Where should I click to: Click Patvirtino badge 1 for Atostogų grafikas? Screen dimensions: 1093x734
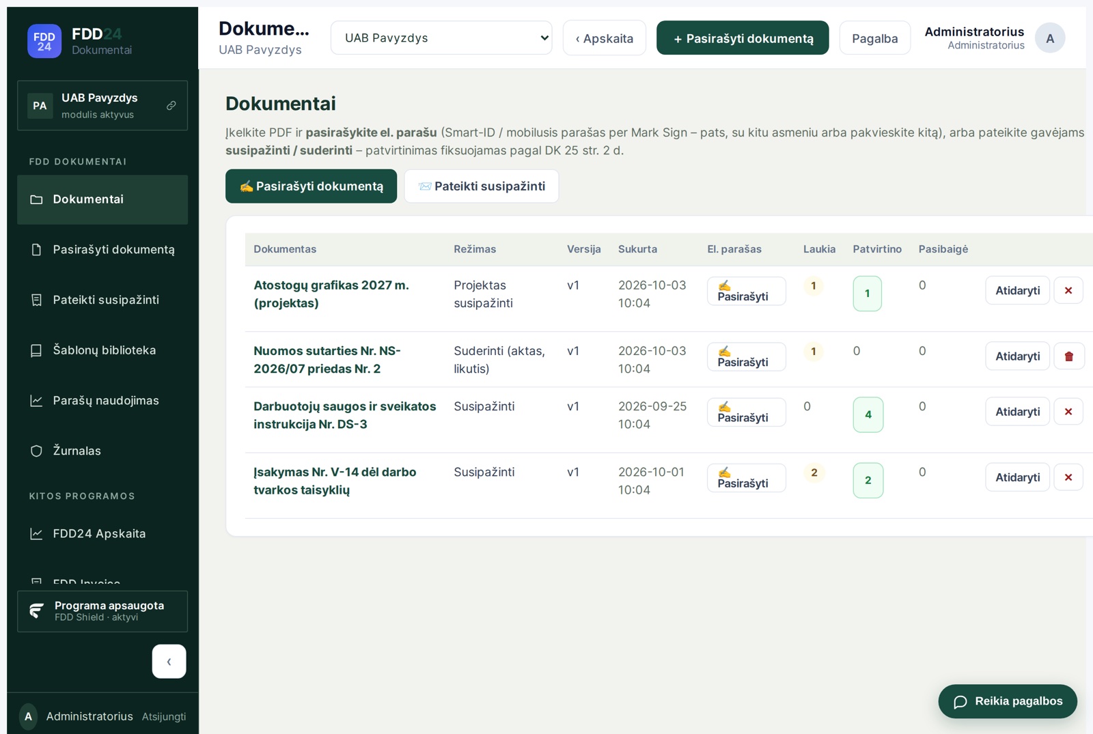868,294
